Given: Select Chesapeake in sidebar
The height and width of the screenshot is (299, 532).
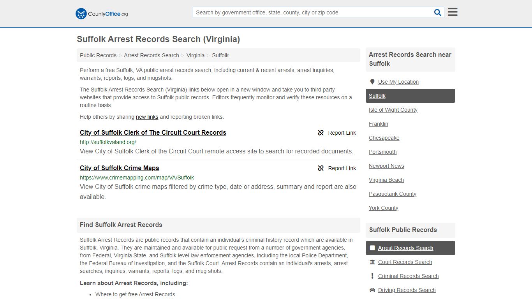Looking at the screenshot, I should pos(384,138).
